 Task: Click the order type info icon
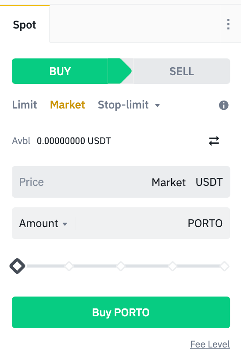223,105
